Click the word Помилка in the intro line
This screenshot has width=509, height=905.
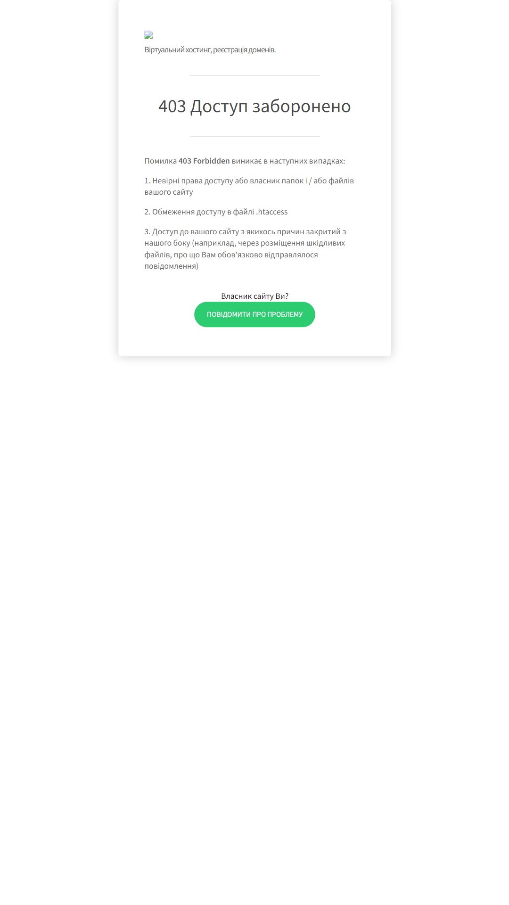(161, 161)
